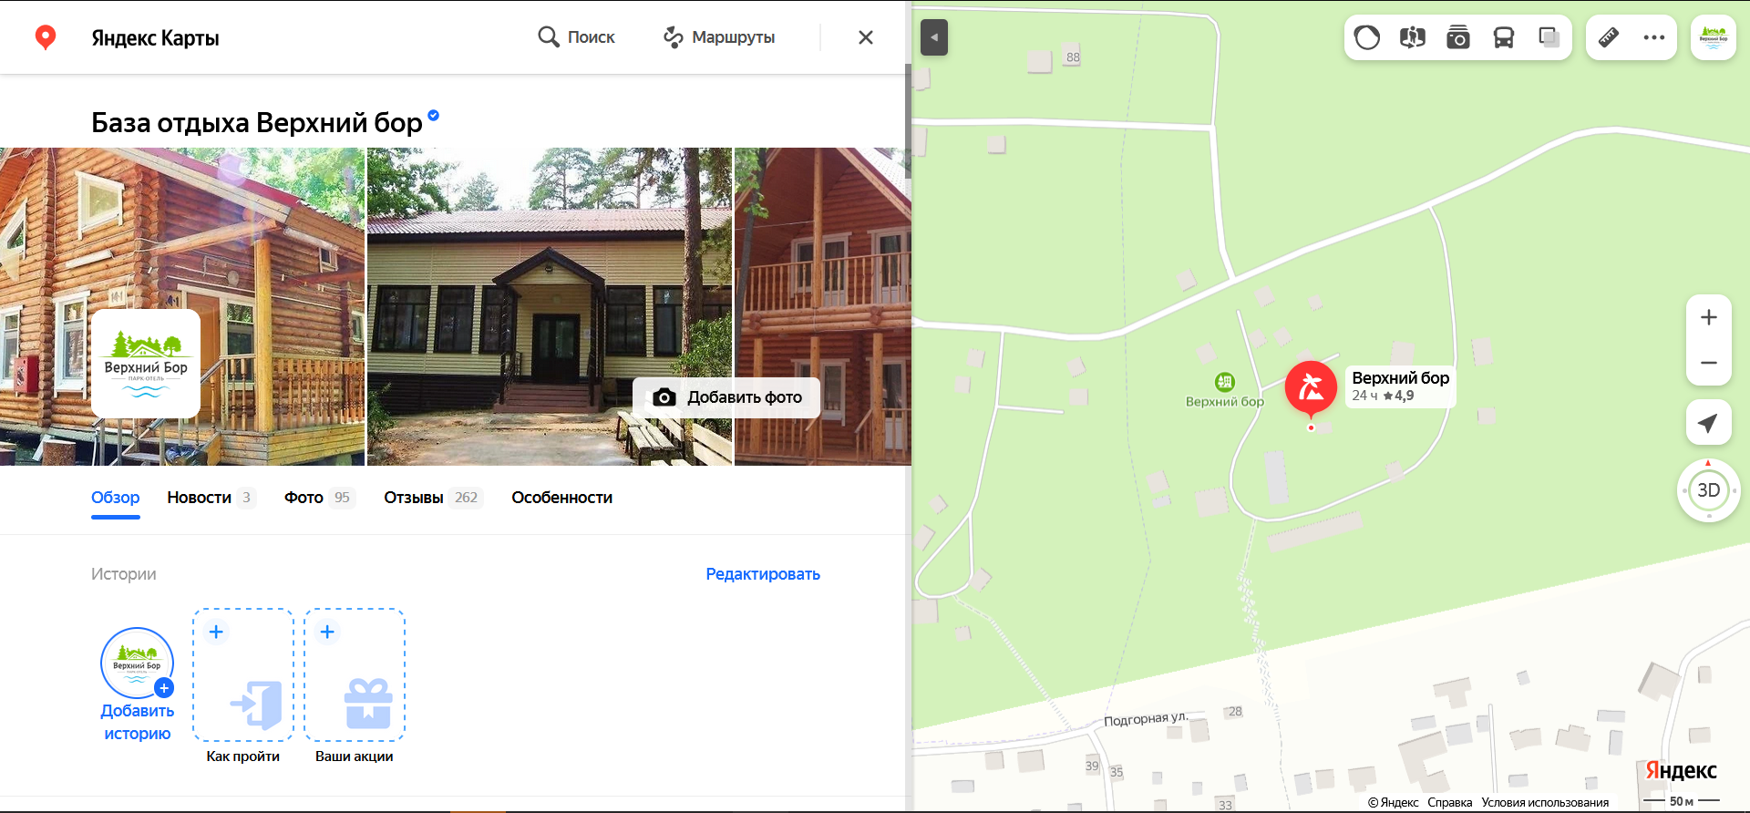Screen dimensions: 1750x813
Task: Click the Добавить фото button
Action: point(727,397)
